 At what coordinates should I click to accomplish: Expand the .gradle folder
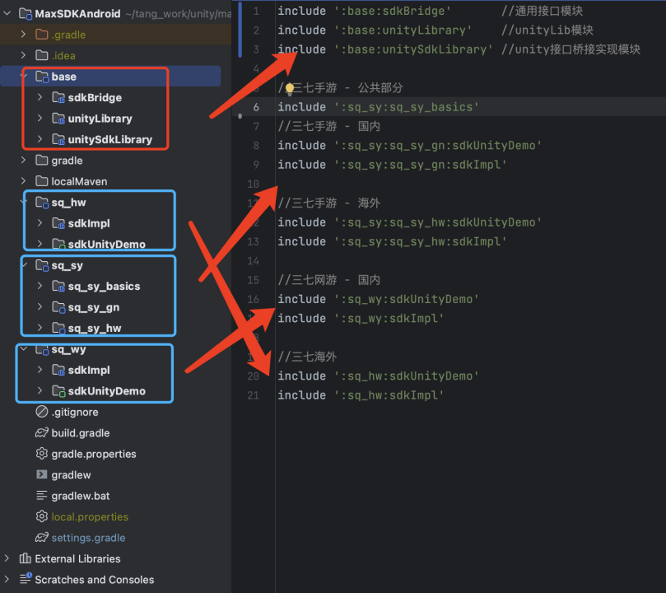coord(24,35)
